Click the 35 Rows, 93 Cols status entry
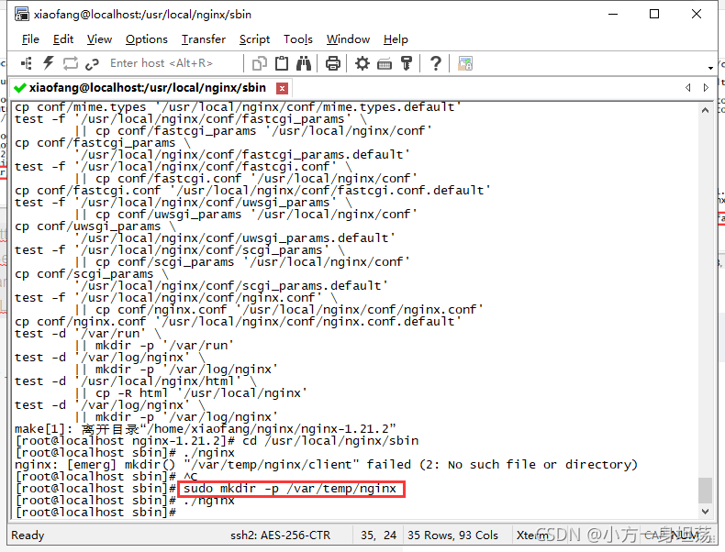 click(x=452, y=535)
